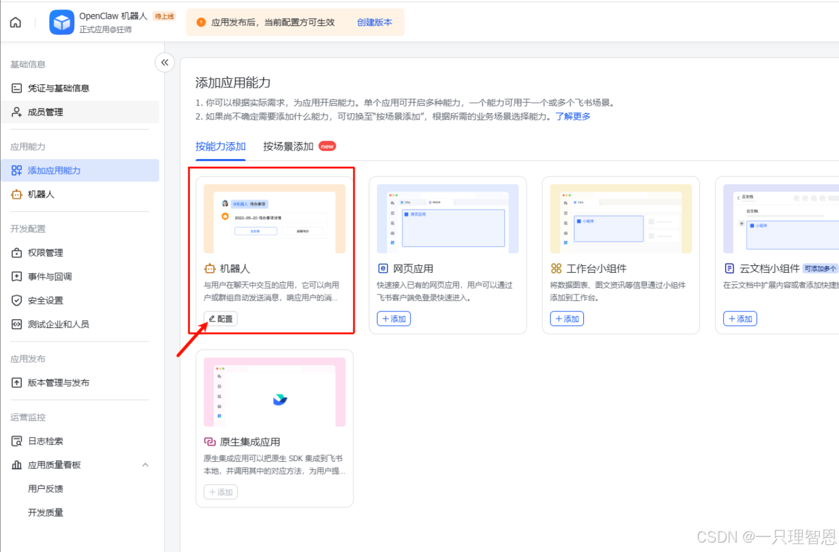This screenshot has height=552, width=839.
Task: Click the home icon in the top bar
Action: 16,22
